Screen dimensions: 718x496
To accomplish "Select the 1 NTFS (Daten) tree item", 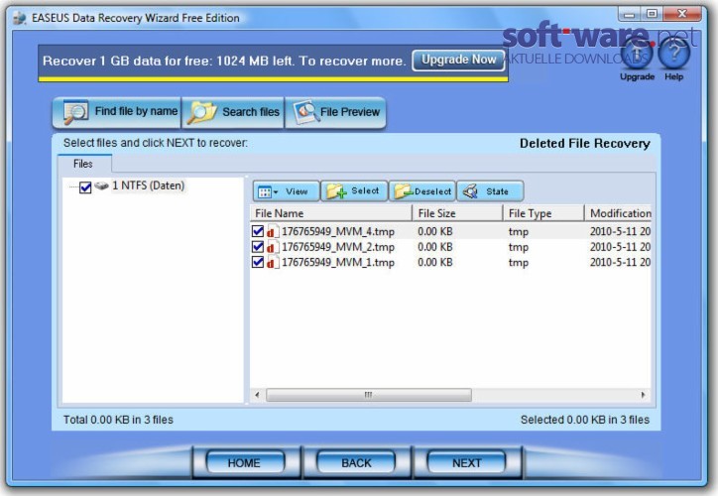I will tap(149, 186).
